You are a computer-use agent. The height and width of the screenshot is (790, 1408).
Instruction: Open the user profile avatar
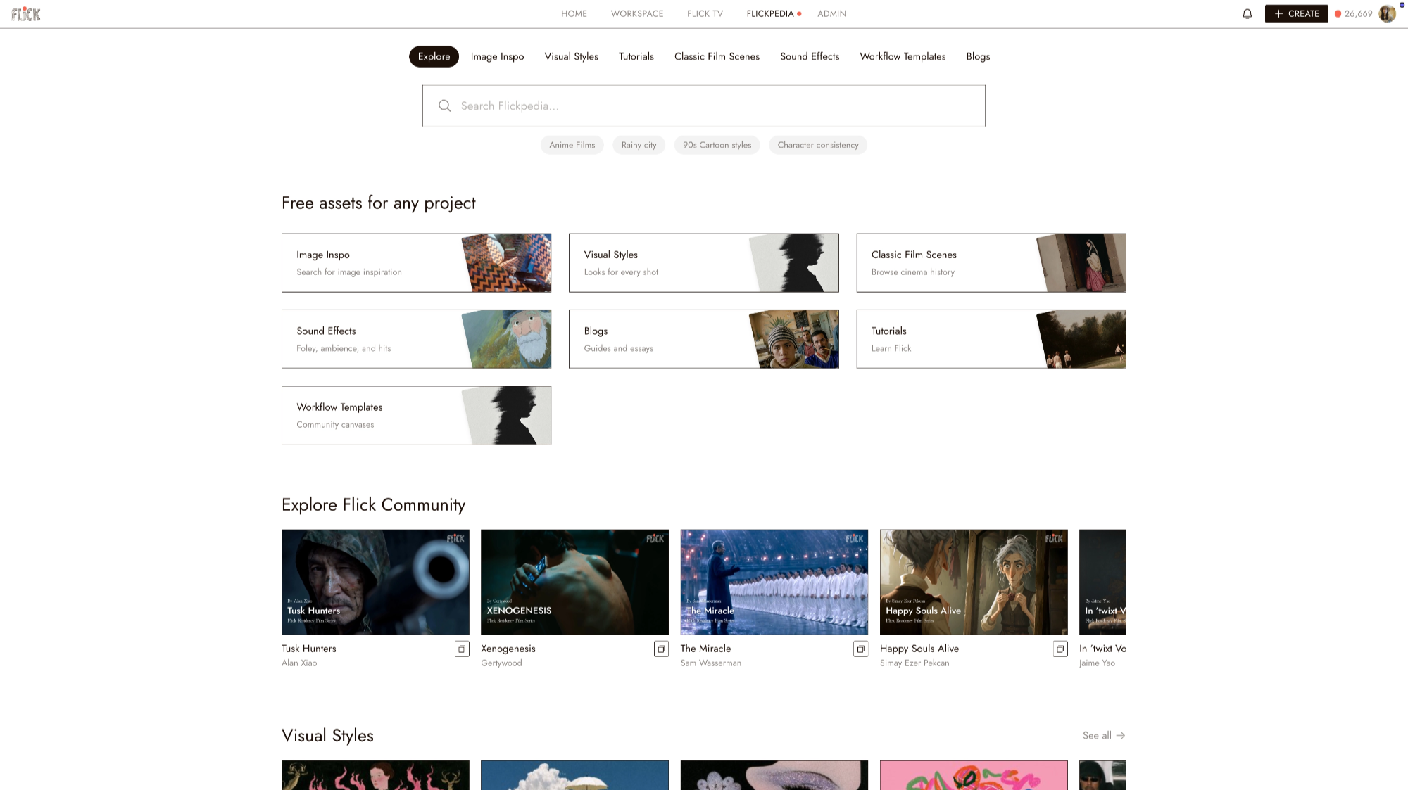[1387, 13]
